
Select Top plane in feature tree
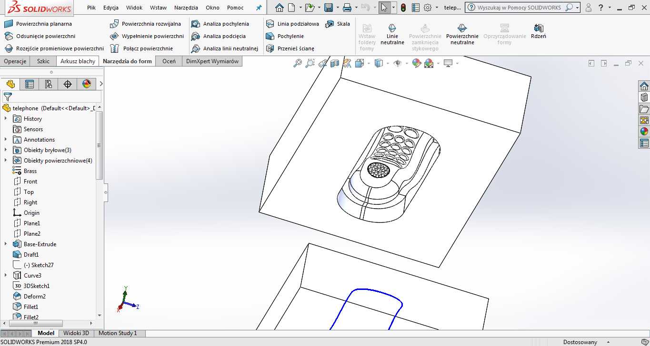click(x=29, y=192)
